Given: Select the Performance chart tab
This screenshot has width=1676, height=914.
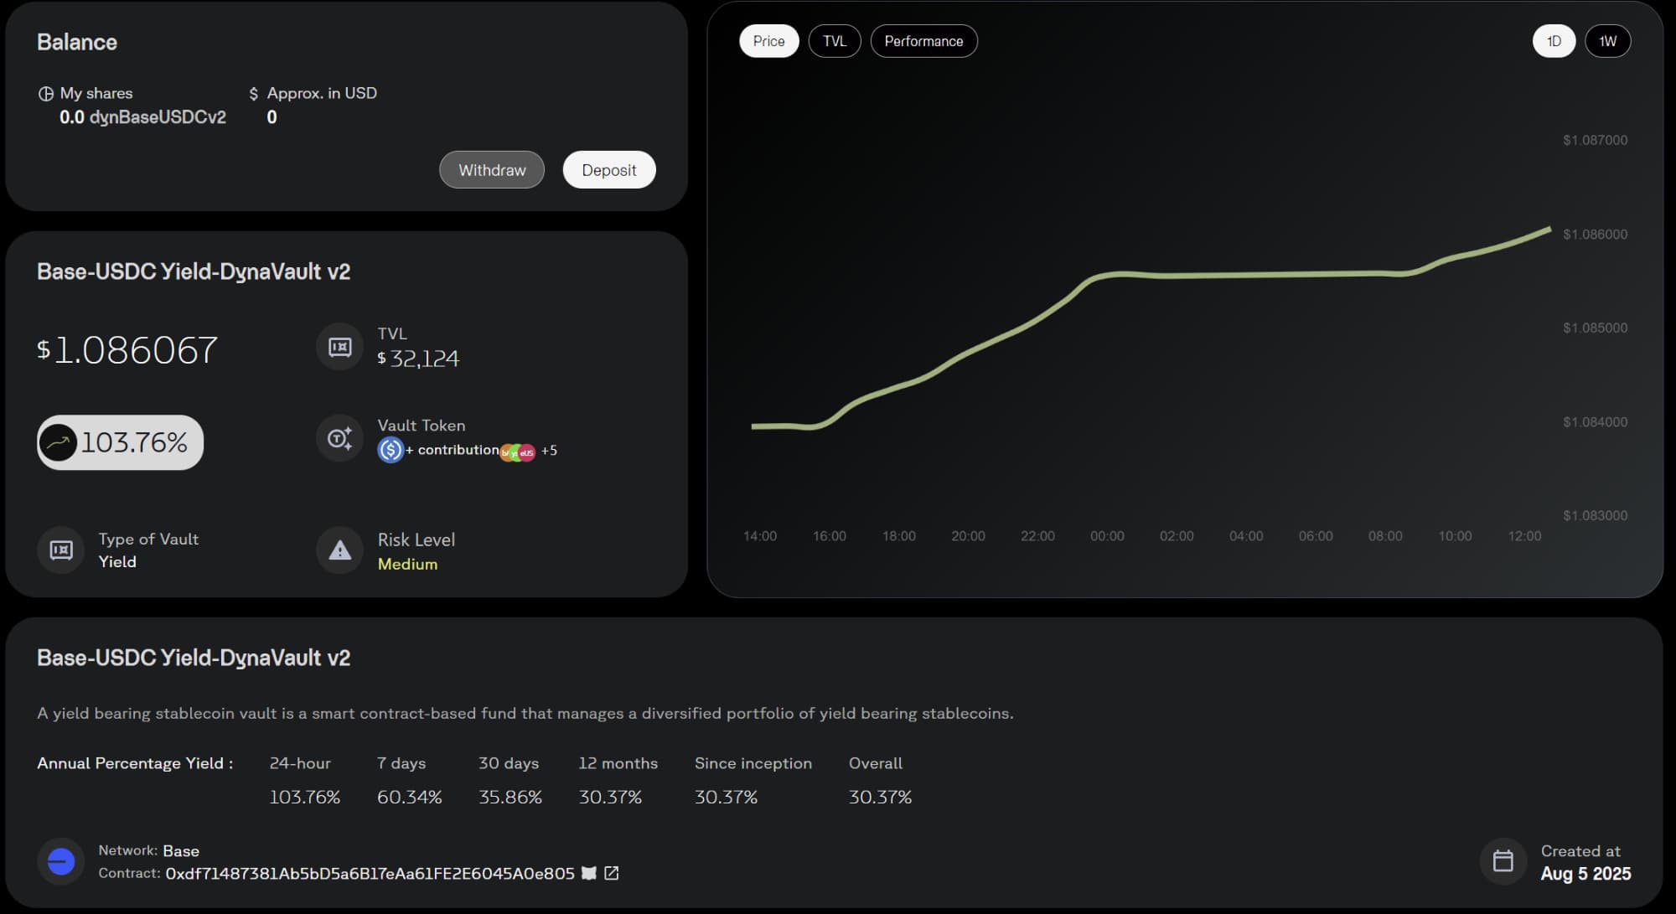Looking at the screenshot, I should click(923, 41).
